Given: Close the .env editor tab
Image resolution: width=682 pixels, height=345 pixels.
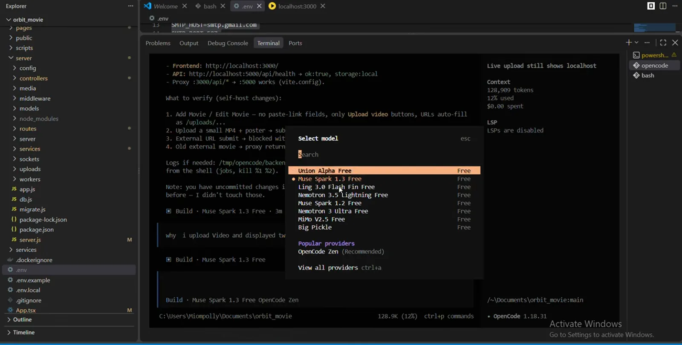Looking at the screenshot, I should (x=259, y=6).
